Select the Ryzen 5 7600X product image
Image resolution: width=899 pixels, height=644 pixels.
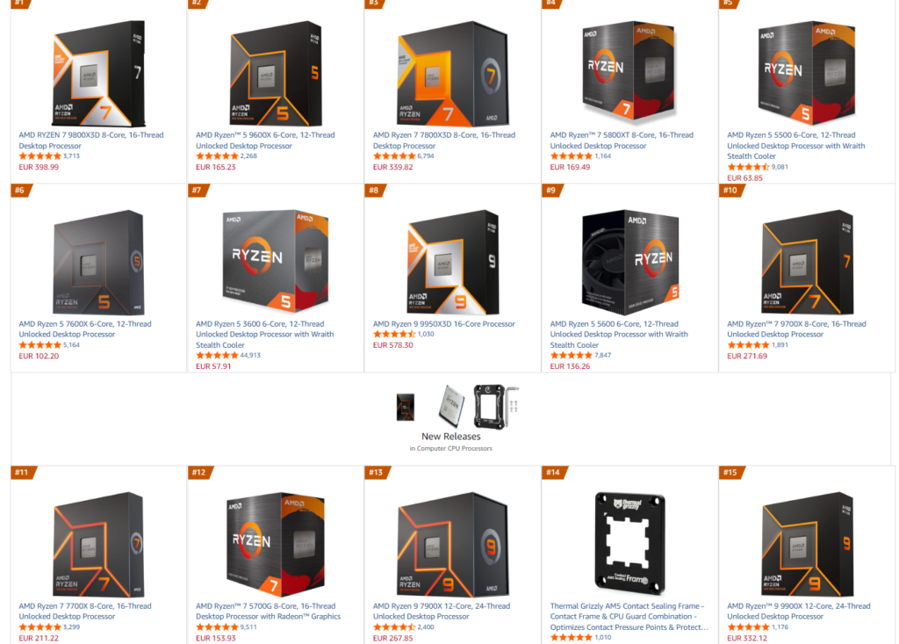(x=98, y=263)
